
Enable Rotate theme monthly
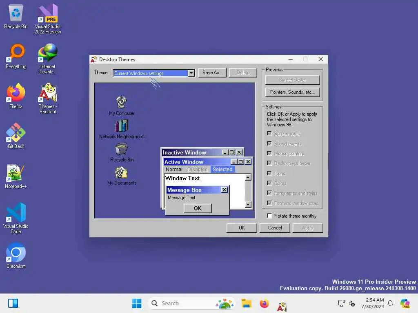(269, 216)
